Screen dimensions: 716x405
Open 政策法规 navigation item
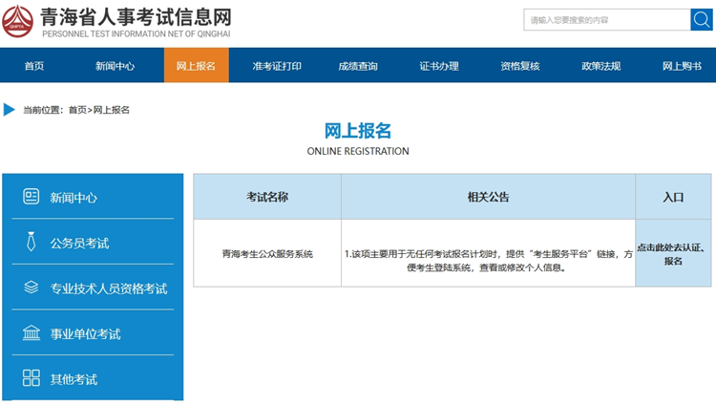(x=601, y=66)
